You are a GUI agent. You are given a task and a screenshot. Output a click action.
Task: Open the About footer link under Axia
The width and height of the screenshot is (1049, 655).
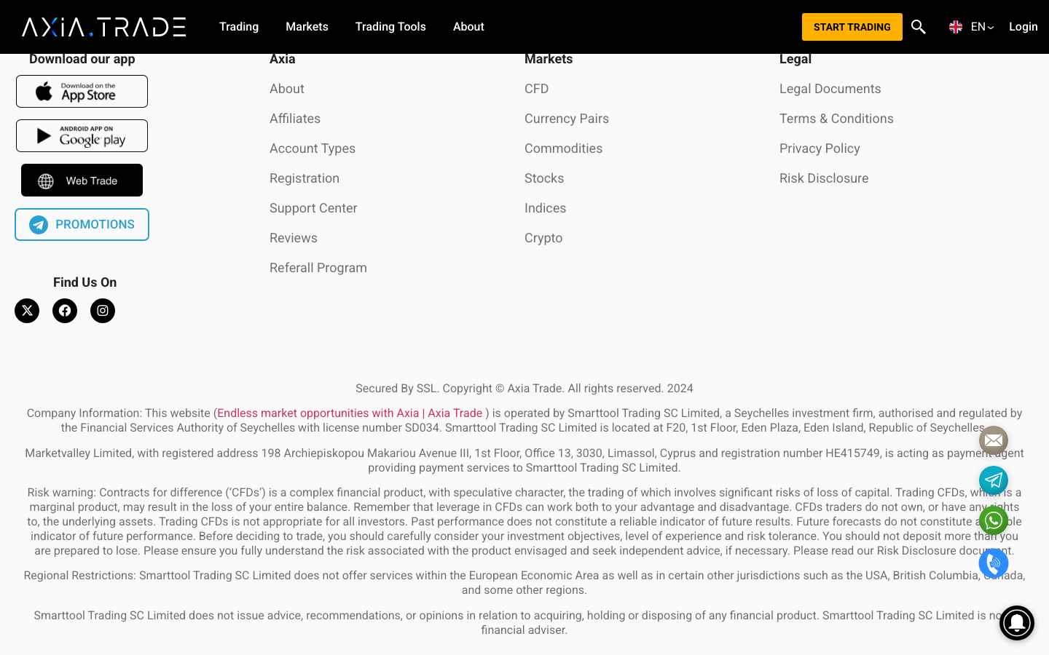coord(287,89)
